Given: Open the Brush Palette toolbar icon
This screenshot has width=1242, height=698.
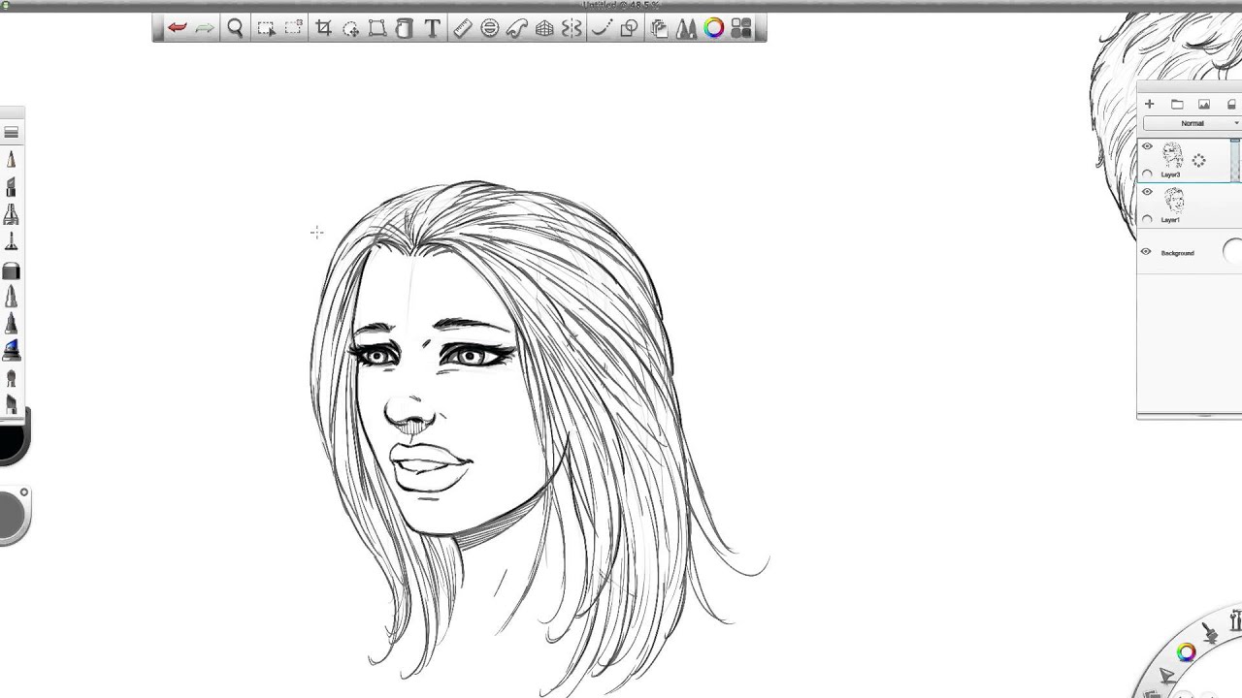Looking at the screenshot, I should 686,28.
